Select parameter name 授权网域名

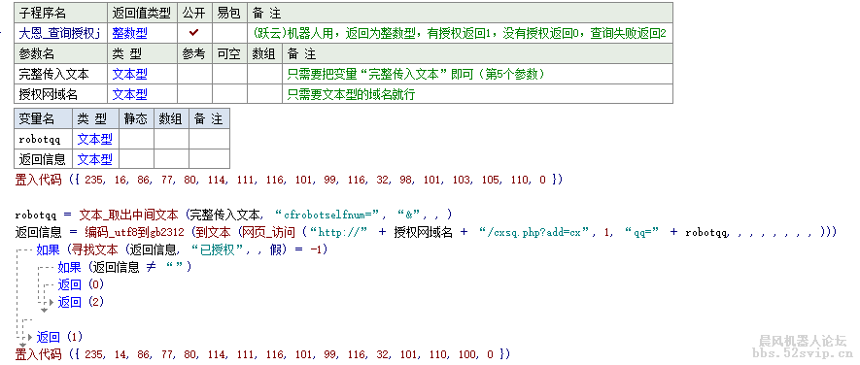[48, 94]
